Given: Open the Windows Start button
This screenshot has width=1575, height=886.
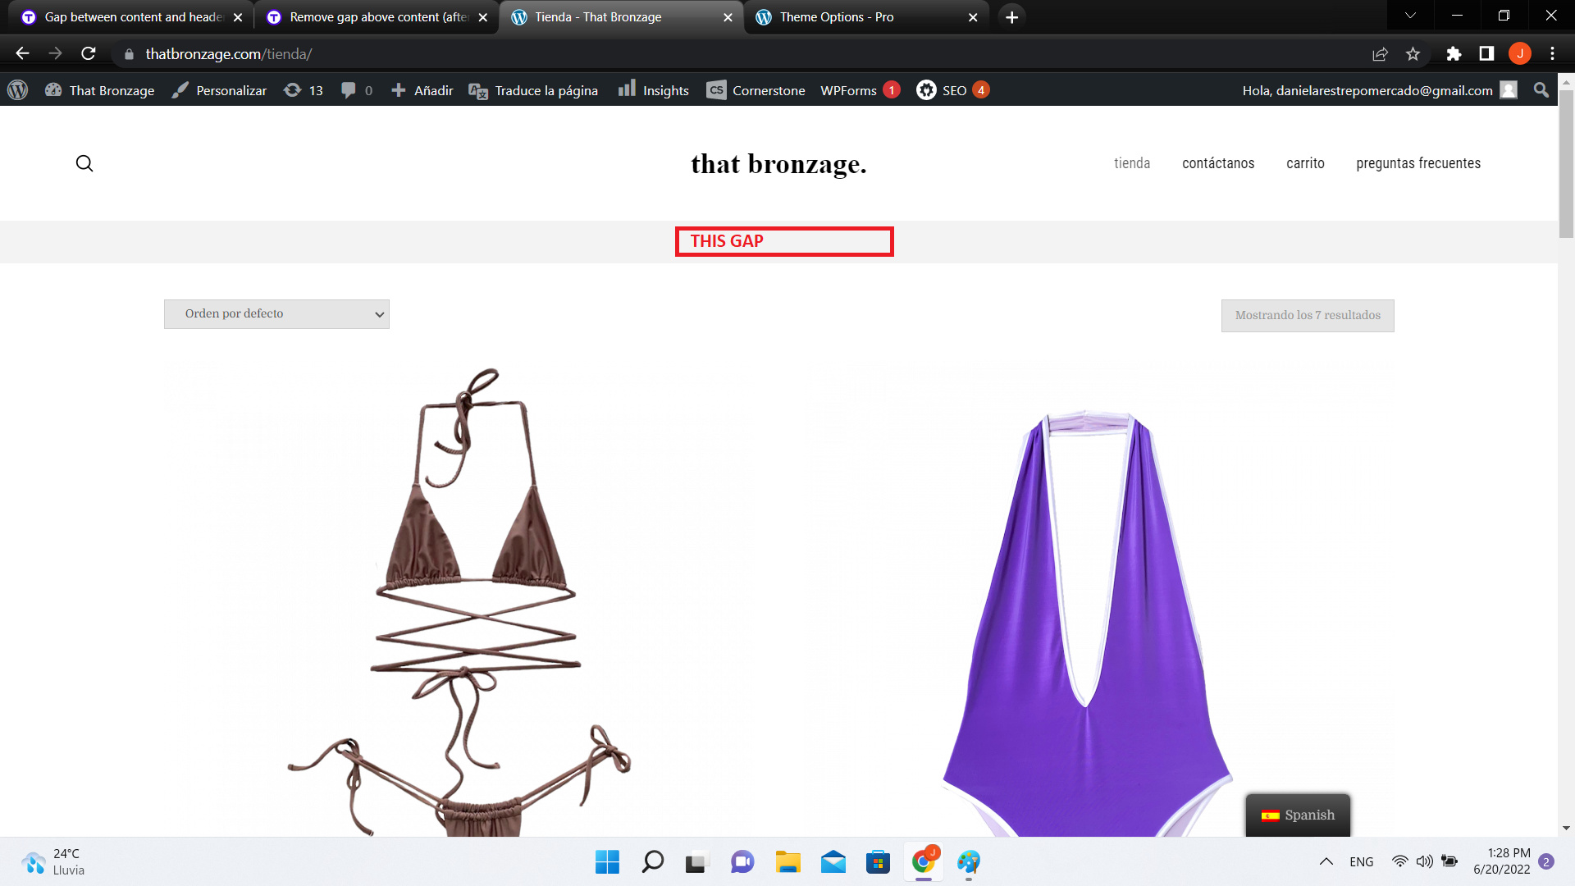Looking at the screenshot, I should coord(607,861).
